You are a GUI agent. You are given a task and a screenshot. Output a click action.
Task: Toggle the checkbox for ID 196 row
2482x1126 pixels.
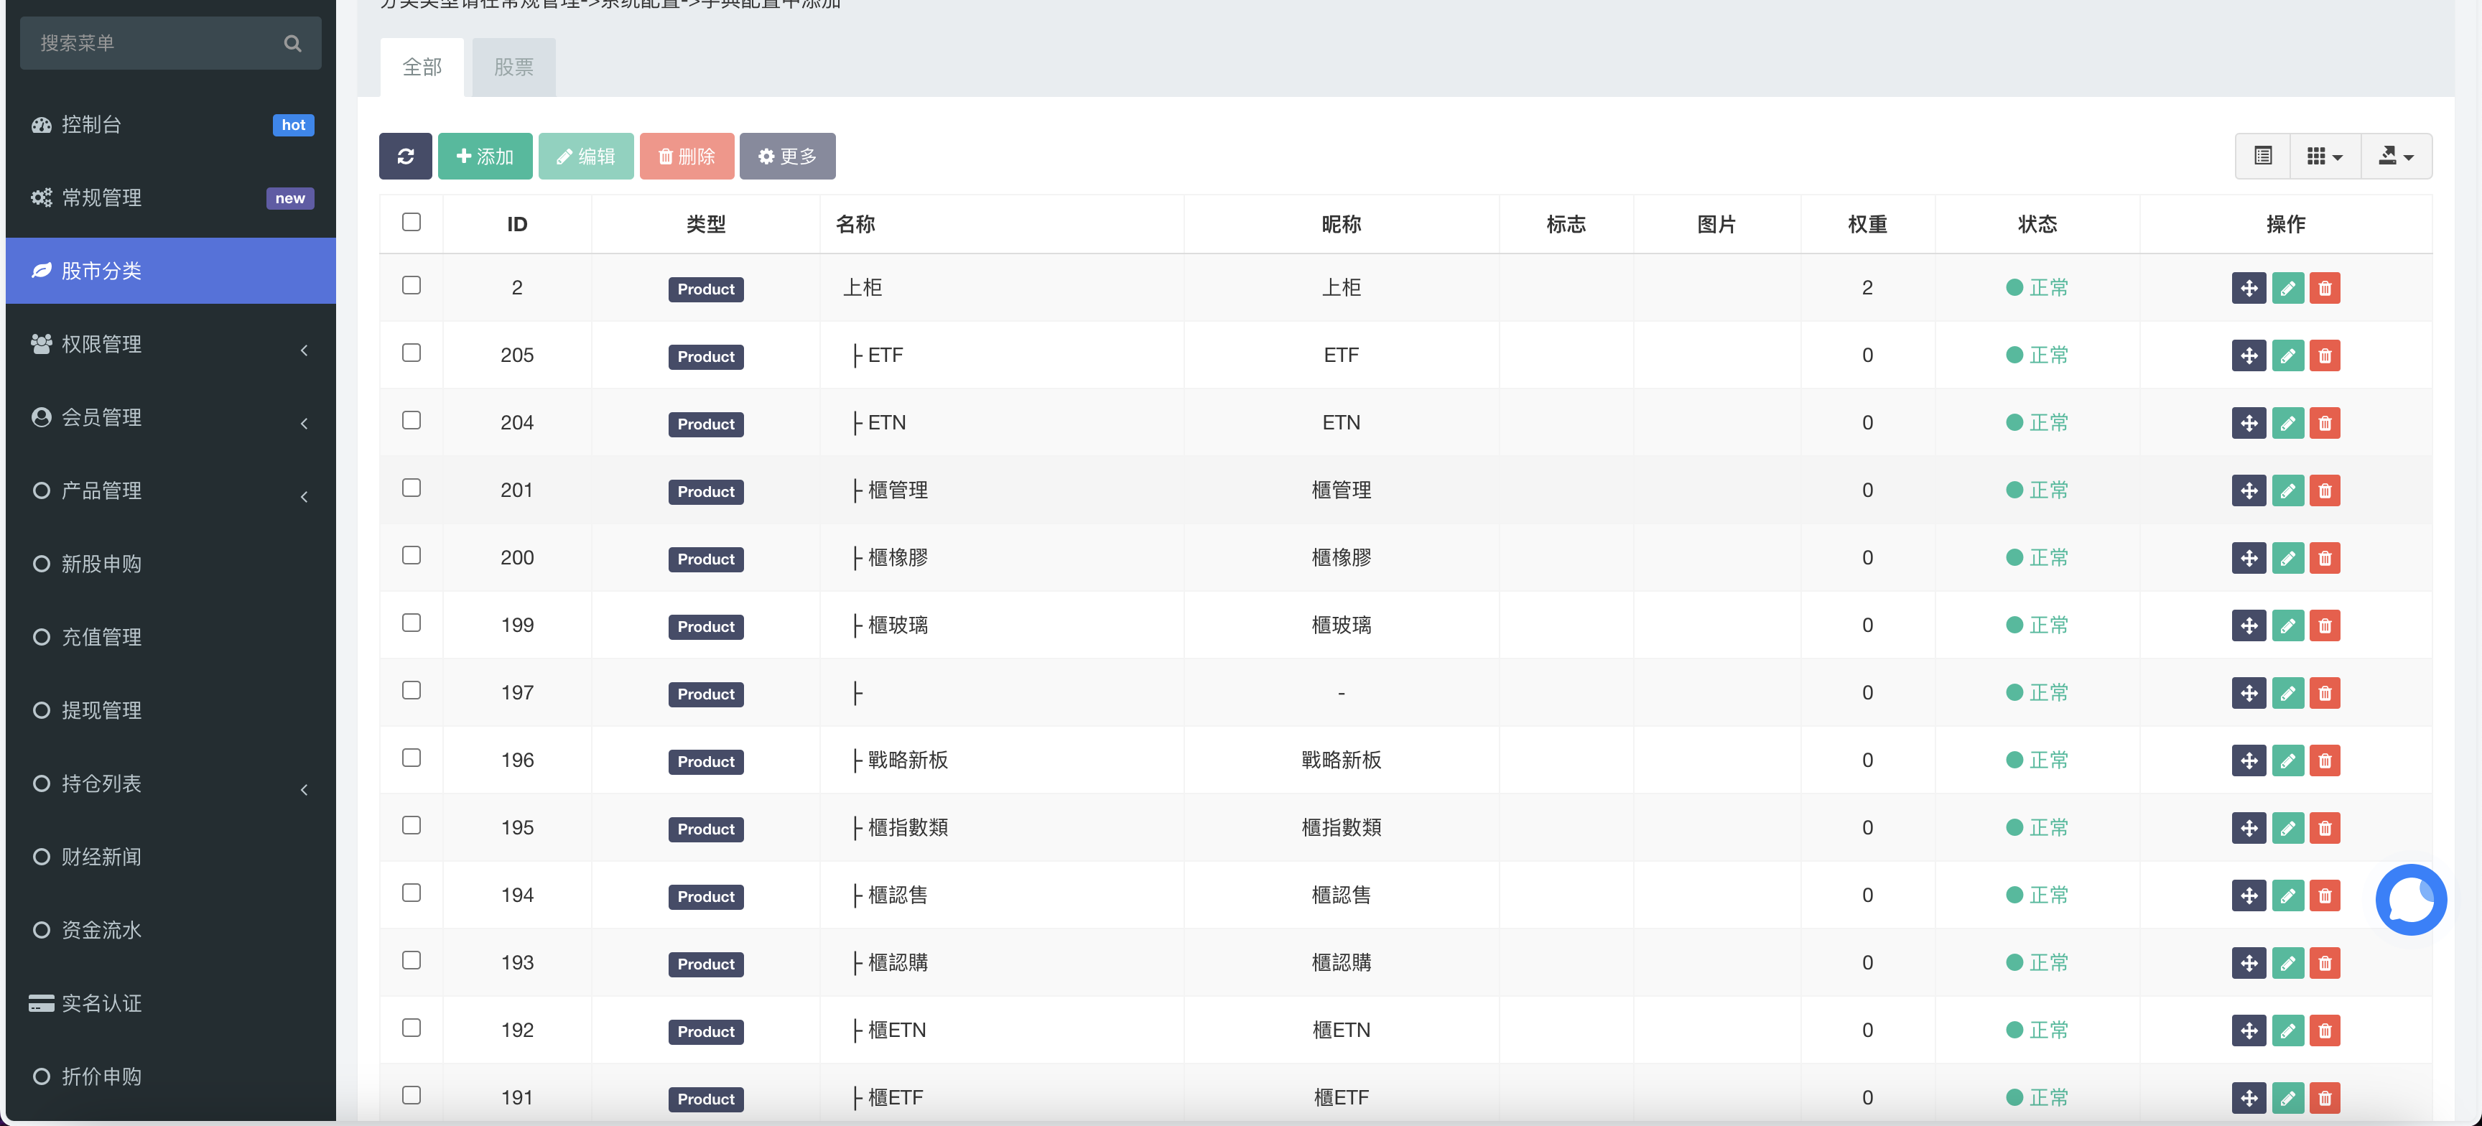[x=412, y=757]
